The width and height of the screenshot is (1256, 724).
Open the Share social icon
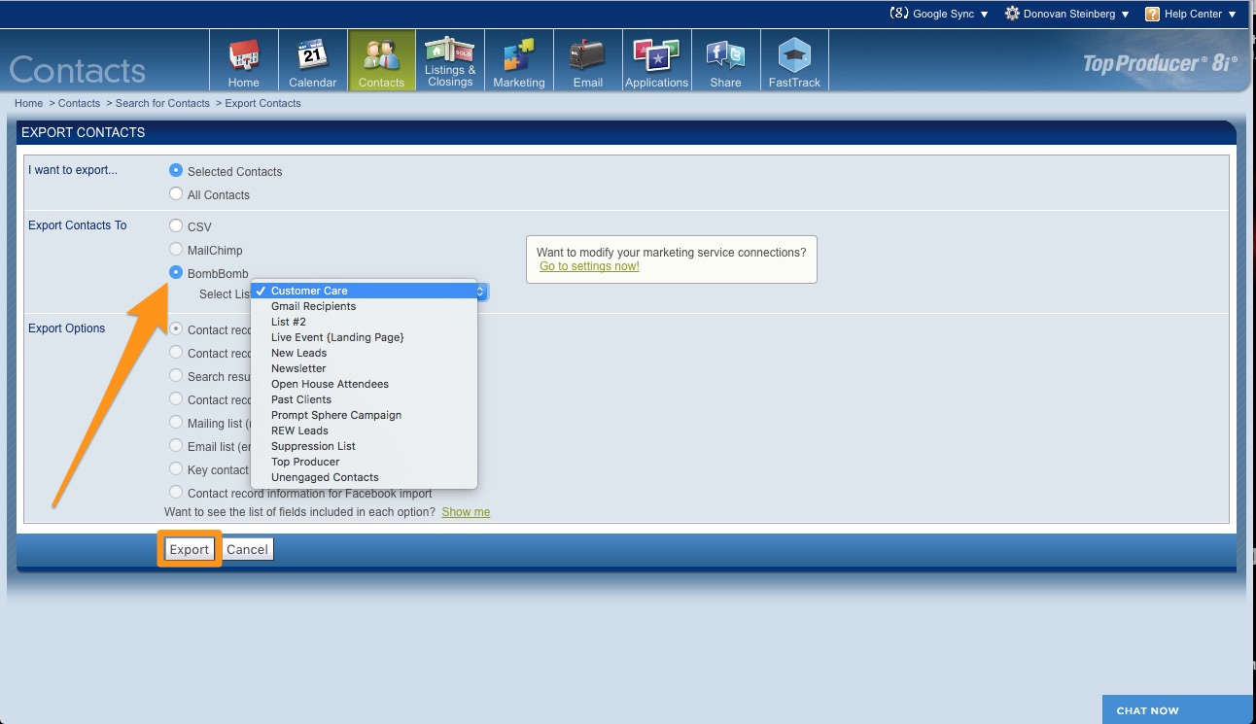click(726, 60)
